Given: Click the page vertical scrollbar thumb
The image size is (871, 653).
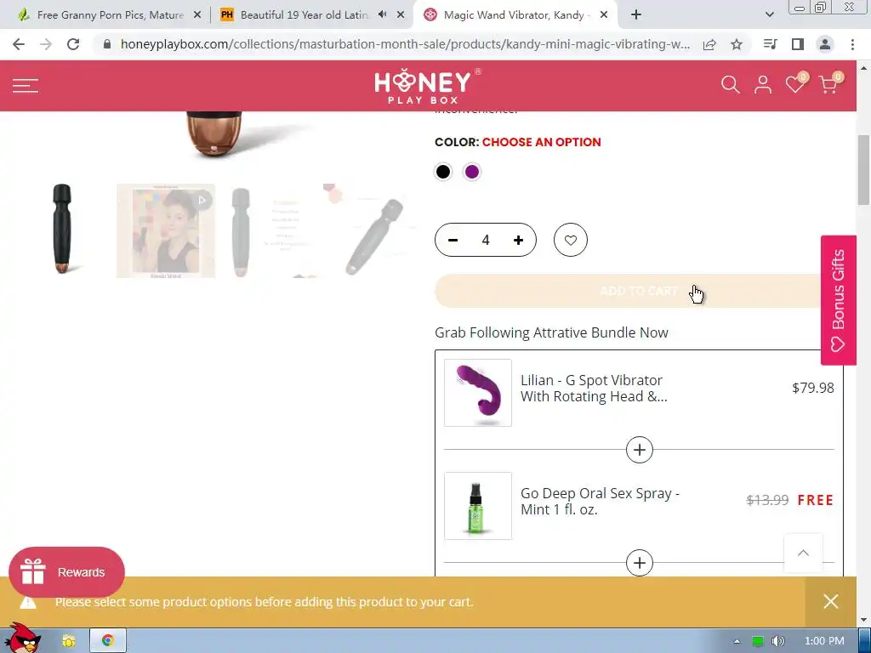Looking at the screenshot, I should pos(863,170).
